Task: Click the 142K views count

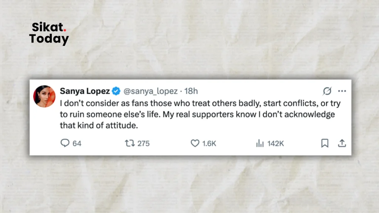Action: click(275, 143)
